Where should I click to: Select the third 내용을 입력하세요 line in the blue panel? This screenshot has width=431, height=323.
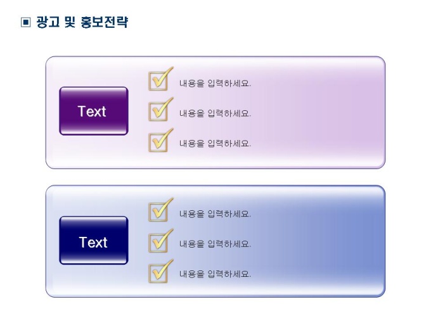(215, 274)
